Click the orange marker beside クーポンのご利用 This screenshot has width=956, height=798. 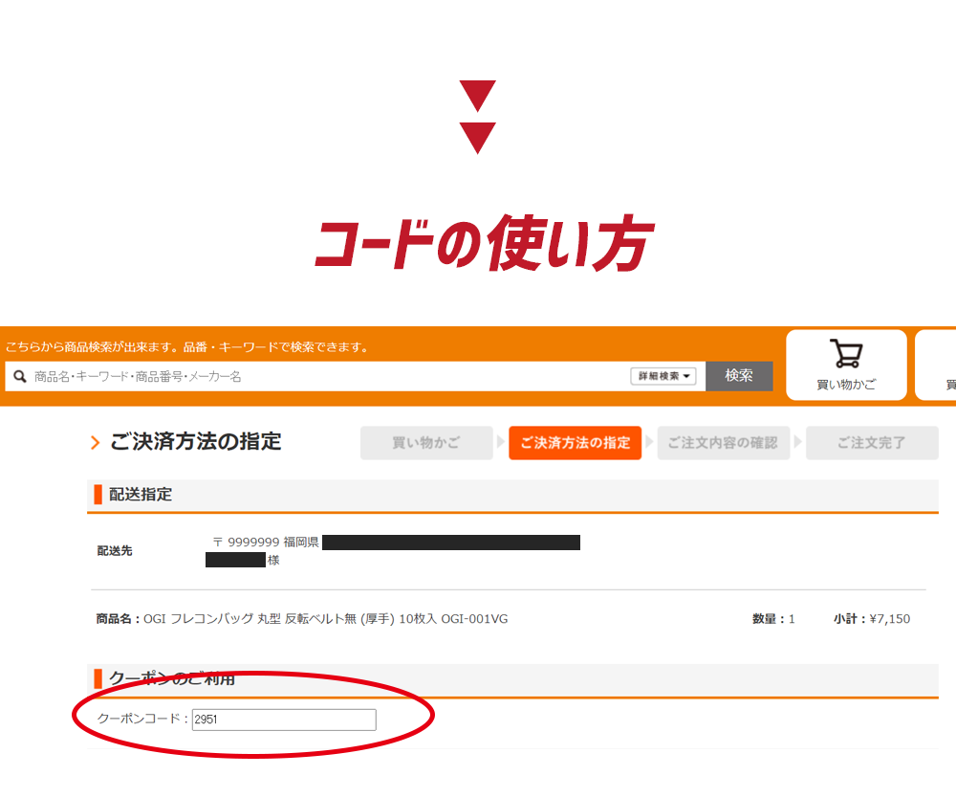point(98,678)
